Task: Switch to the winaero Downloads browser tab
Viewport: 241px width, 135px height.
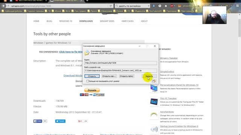Action: pos(66,1)
